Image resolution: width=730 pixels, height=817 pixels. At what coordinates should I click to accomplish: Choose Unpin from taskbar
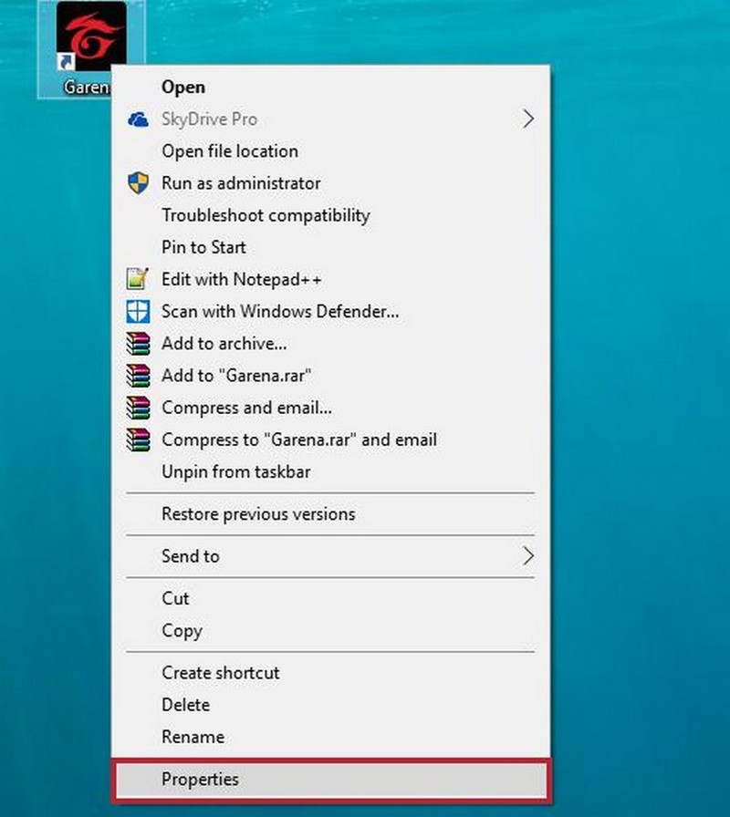330,472
